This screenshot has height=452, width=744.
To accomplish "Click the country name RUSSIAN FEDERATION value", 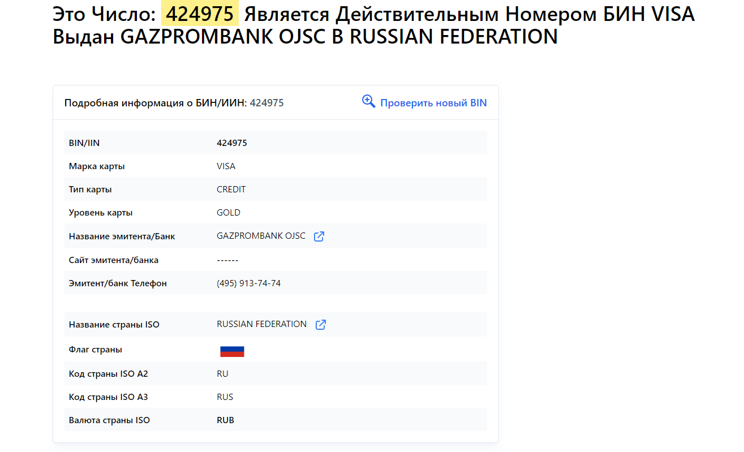I will click(x=261, y=324).
